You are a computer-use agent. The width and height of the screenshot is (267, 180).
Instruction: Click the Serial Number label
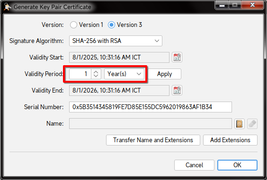44,107
